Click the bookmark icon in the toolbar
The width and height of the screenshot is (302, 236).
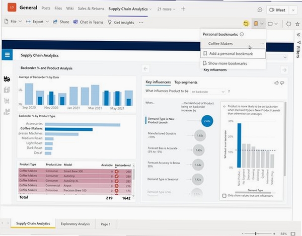[256, 24]
